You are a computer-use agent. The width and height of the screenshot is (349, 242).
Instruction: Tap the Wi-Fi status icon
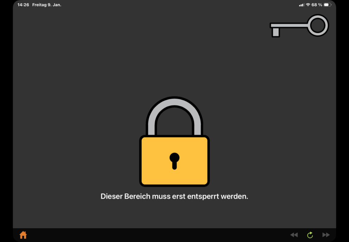(308, 5)
